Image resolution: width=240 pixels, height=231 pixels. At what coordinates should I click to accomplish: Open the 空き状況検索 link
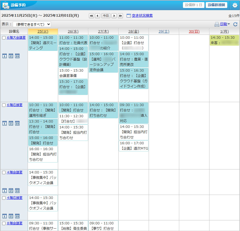[x=142, y=16]
